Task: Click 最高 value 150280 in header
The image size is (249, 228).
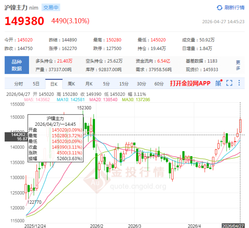Action: tap(114, 40)
